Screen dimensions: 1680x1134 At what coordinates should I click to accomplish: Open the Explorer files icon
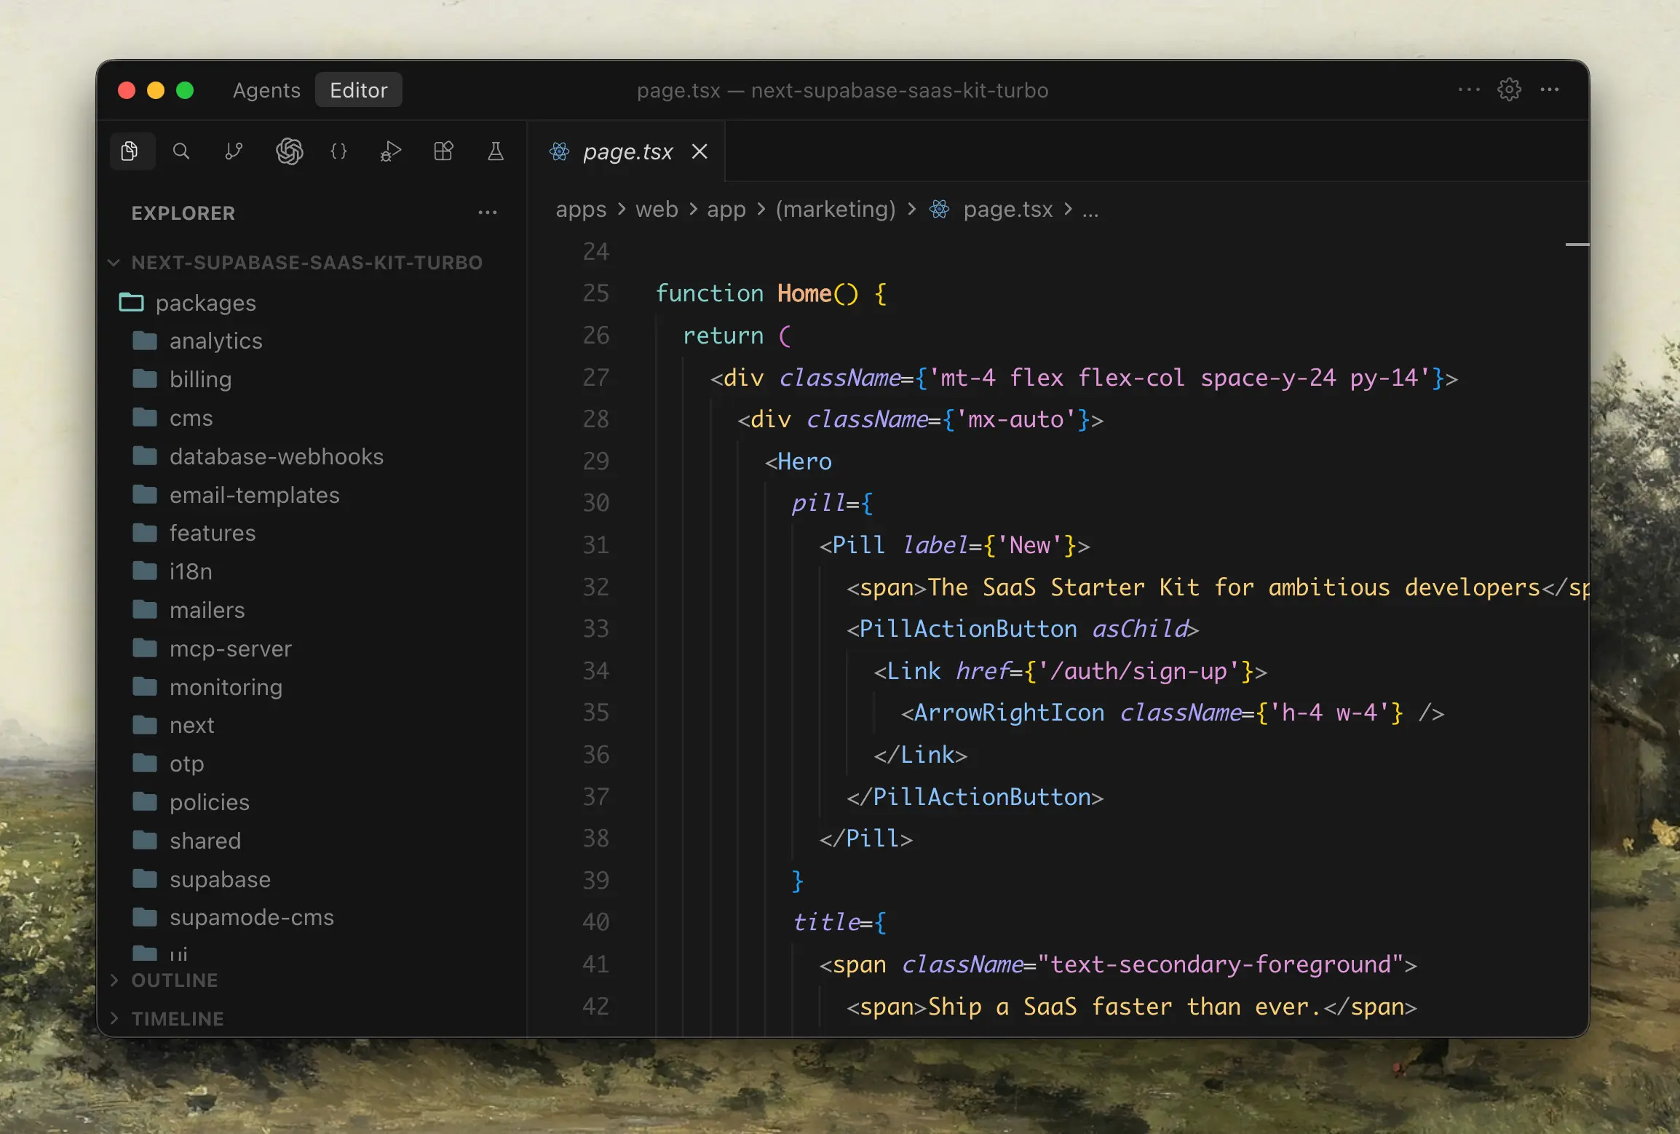tap(130, 151)
